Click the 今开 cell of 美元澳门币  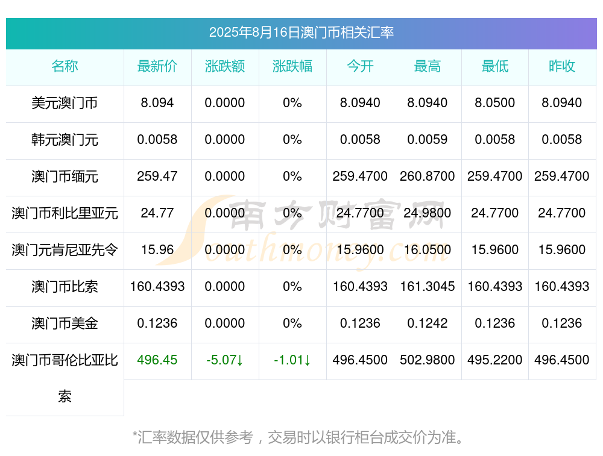(360, 102)
